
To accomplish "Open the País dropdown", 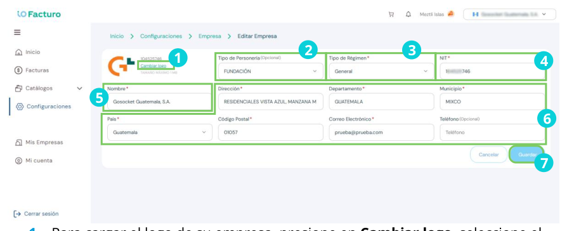I will pos(160,133).
